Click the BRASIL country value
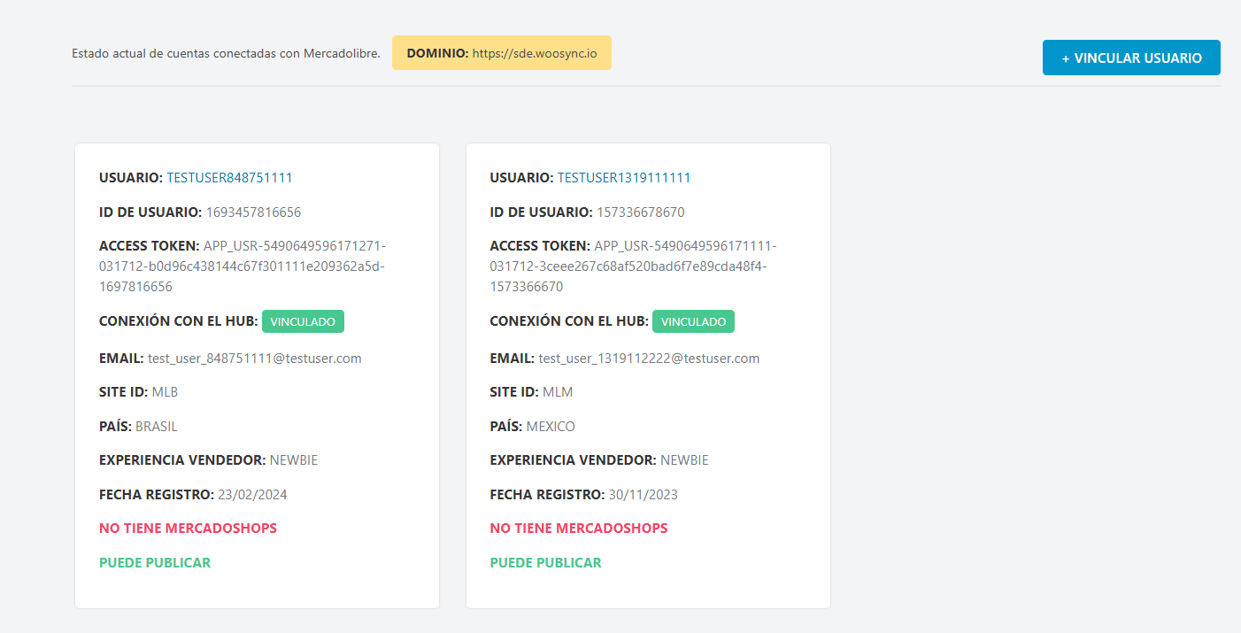Viewport: 1241px width, 633px height. pos(157,427)
